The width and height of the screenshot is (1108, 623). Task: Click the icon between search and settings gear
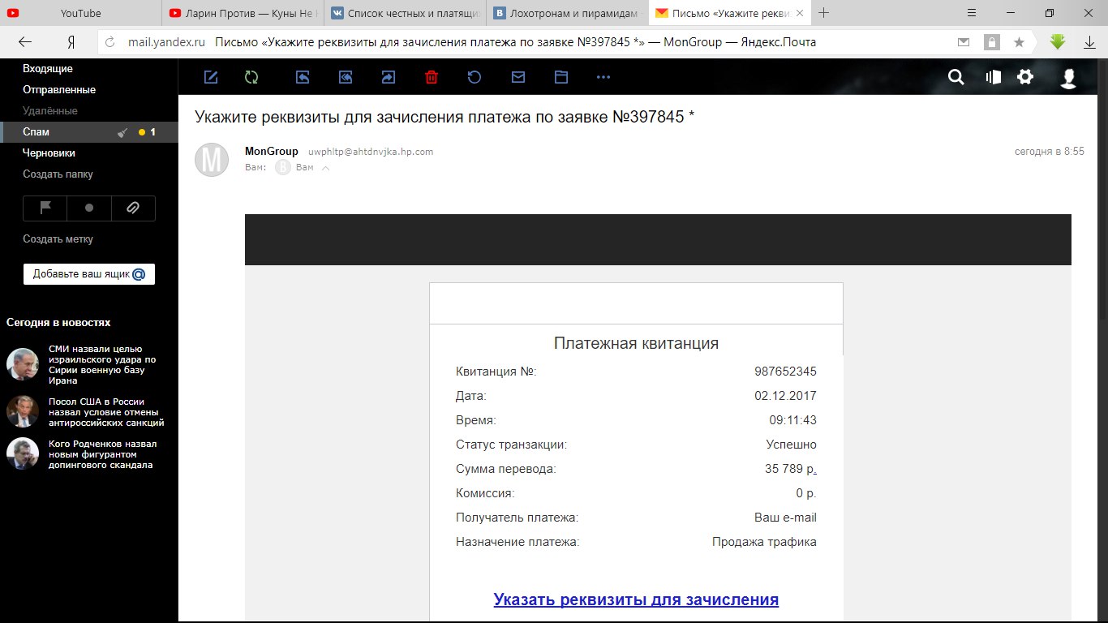point(994,77)
